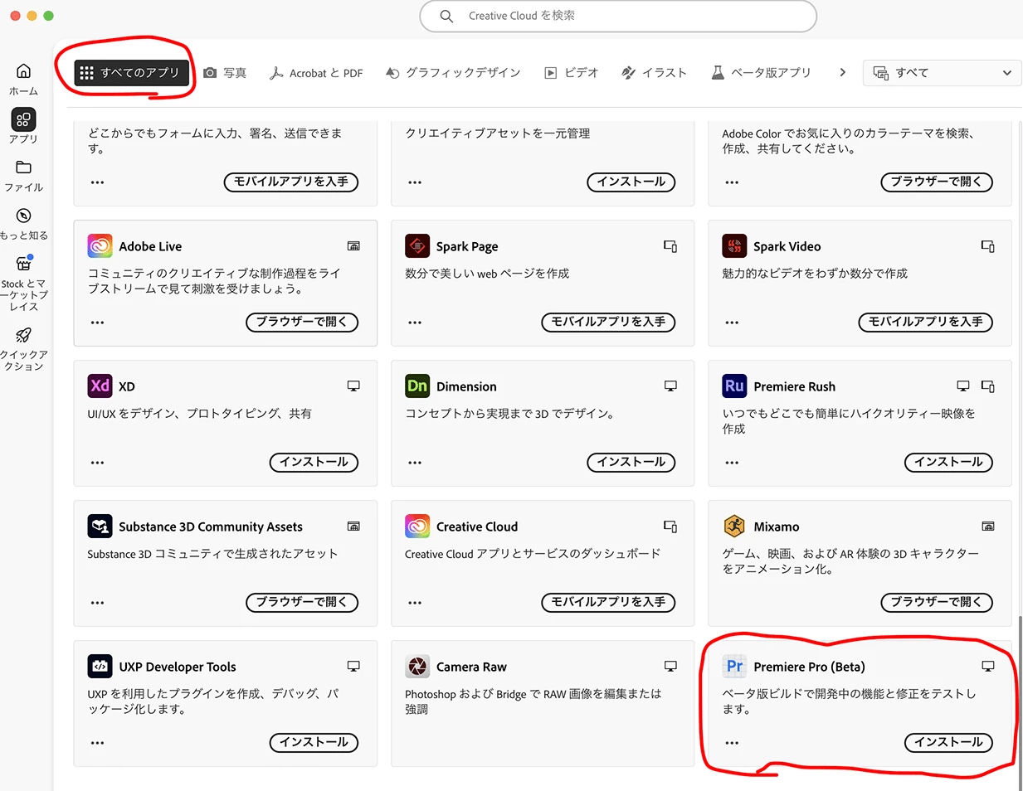
Task: Click the vertical scrollbar thumb
Action: pyautogui.click(x=1020, y=703)
